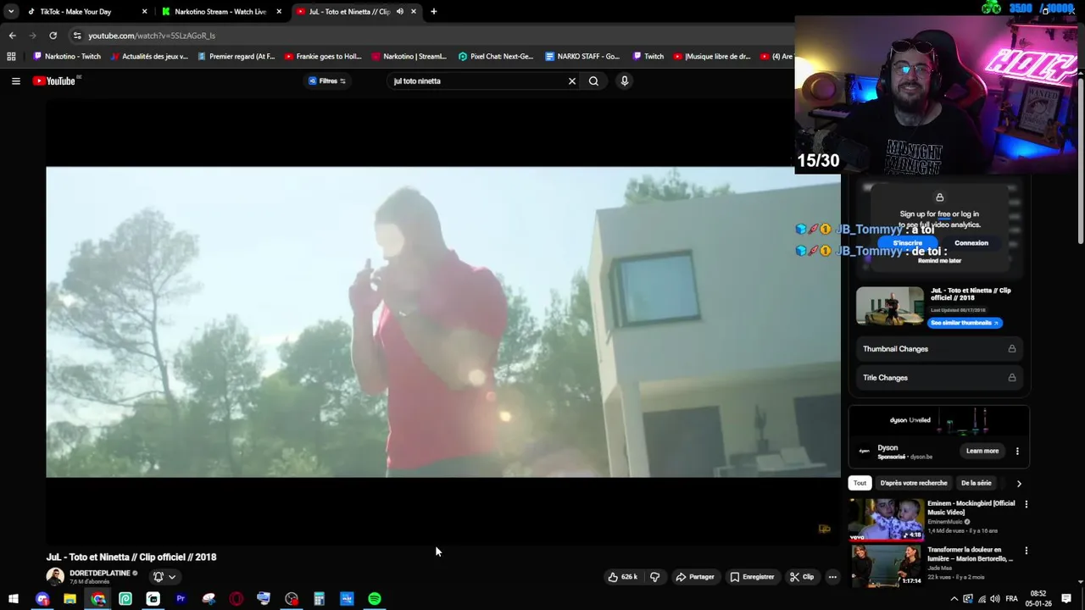Screen dimensions: 1085x610
Task: Toggle Title Changes locked section
Action: [x=939, y=378]
